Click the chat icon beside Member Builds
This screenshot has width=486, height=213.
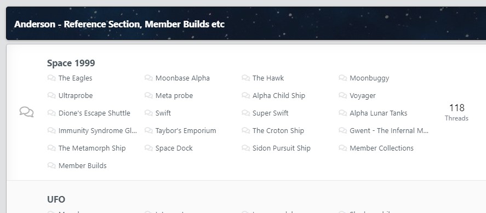52,165
